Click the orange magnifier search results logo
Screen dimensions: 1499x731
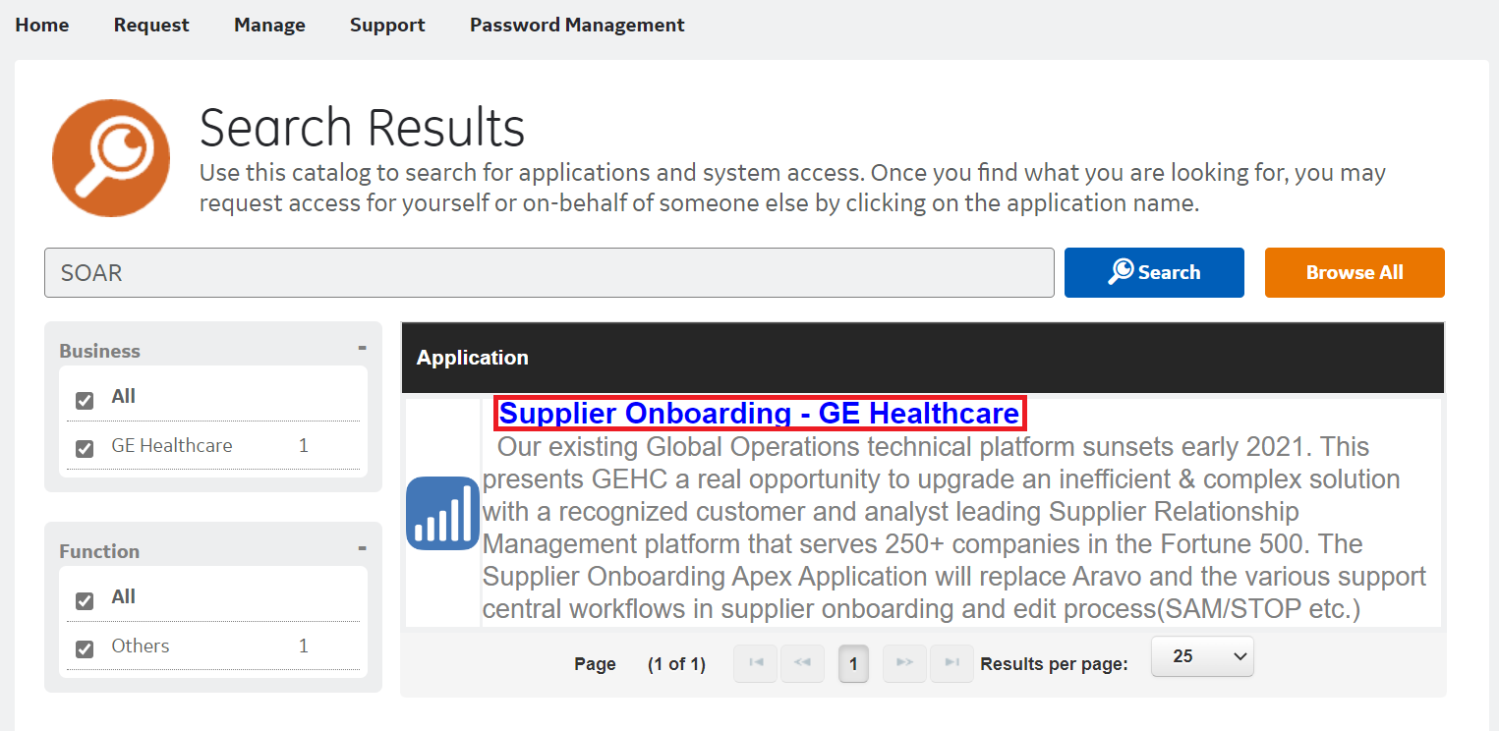click(x=111, y=158)
